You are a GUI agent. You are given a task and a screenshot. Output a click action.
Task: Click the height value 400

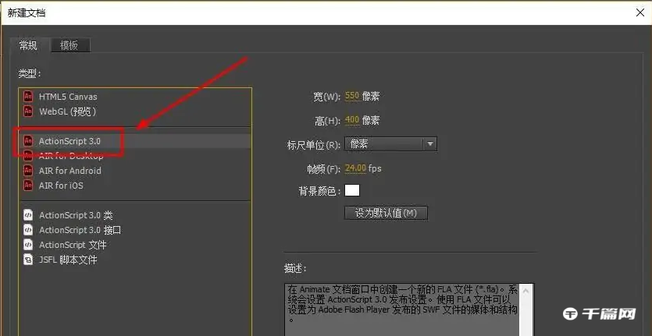click(x=352, y=120)
